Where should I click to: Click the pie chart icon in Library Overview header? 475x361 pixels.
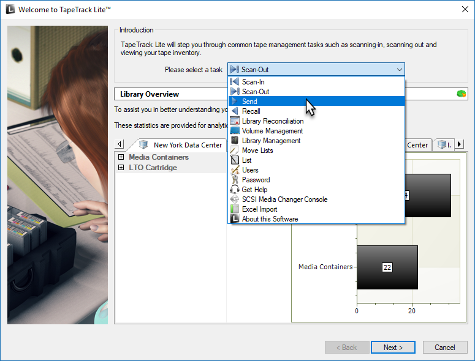coord(461,94)
